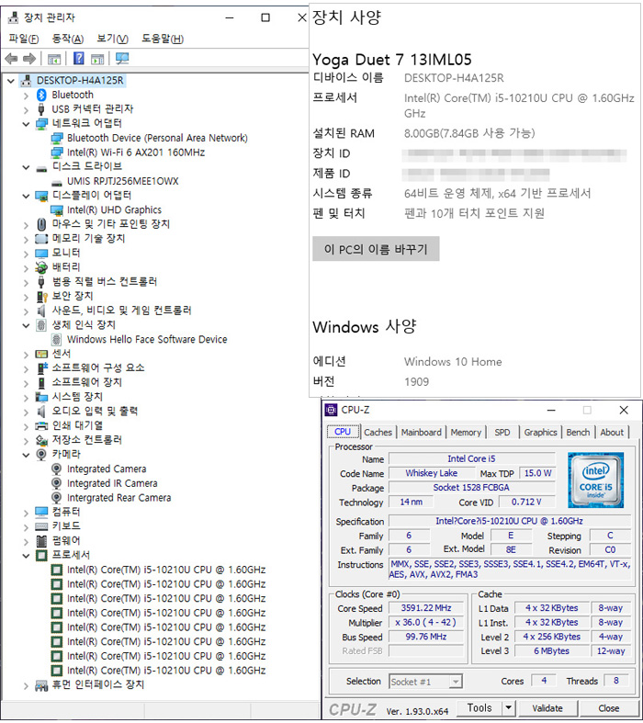This screenshot has height=723, width=643.
Task: Click the Close button in CPU-Z footer
Action: coord(608,707)
